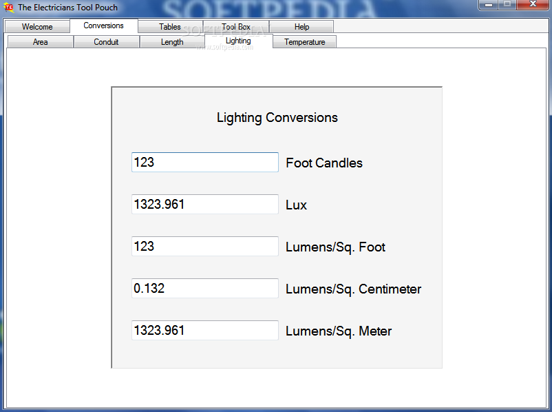Open the Temperature conversion sub-tab
Viewport: 552px width, 412px height.
tap(304, 42)
